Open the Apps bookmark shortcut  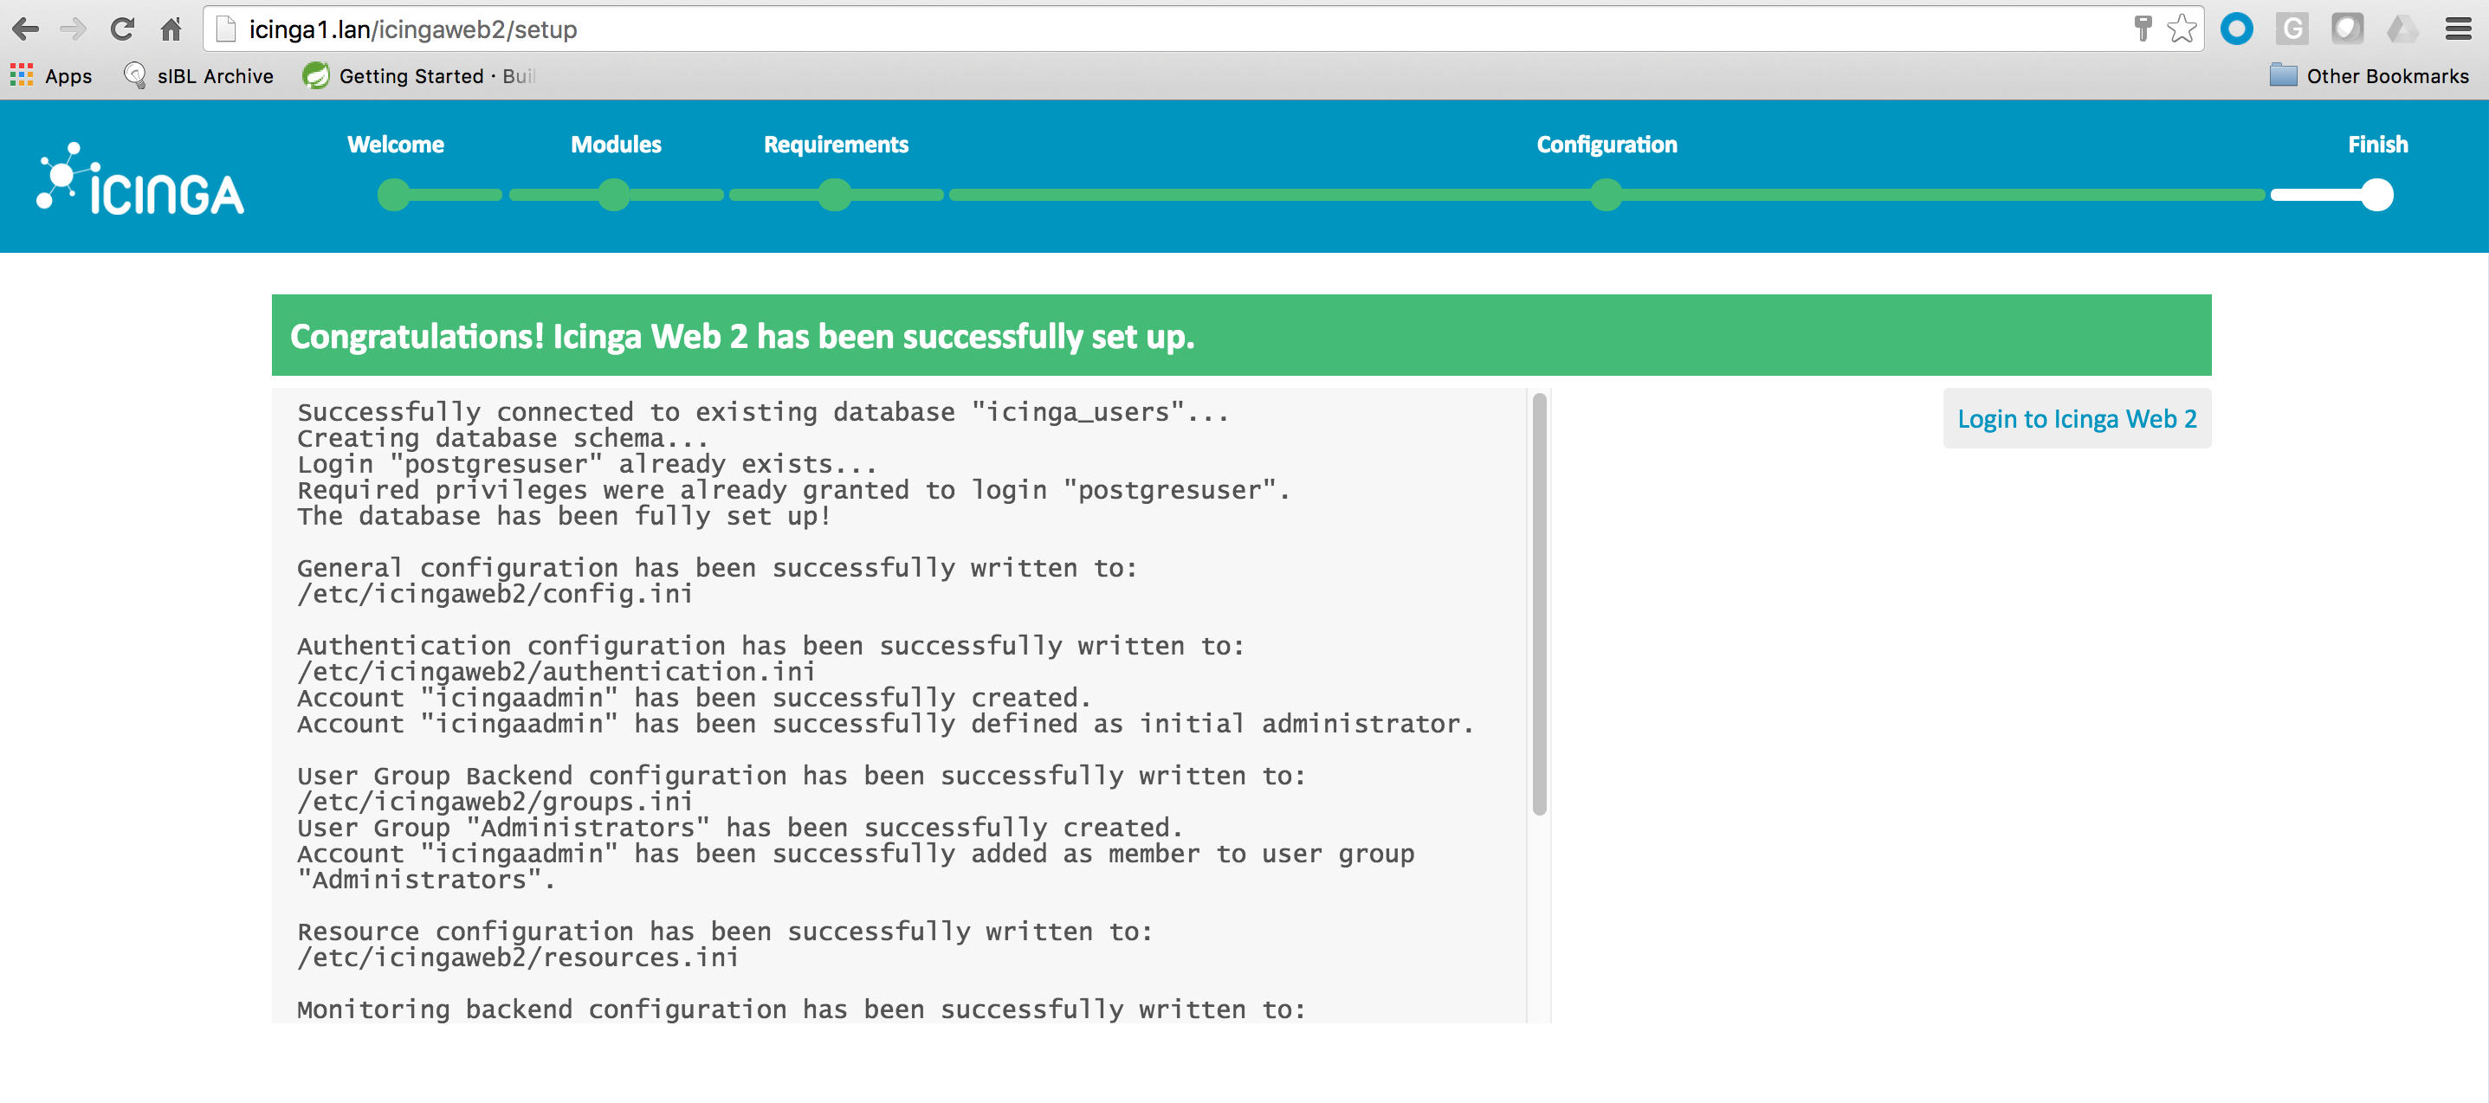click(x=51, y=76)
